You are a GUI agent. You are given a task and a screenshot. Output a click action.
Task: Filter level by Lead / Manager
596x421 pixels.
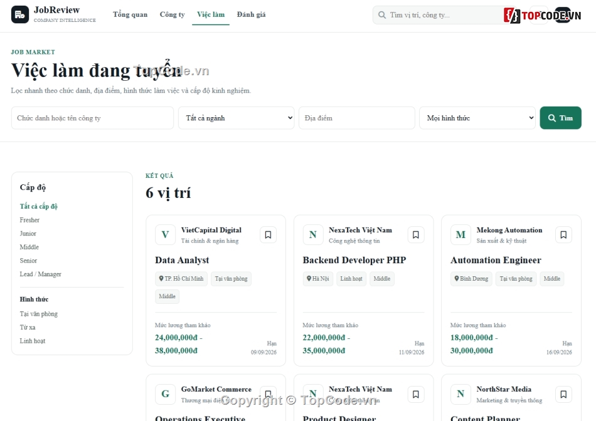(x=40, y=274)
